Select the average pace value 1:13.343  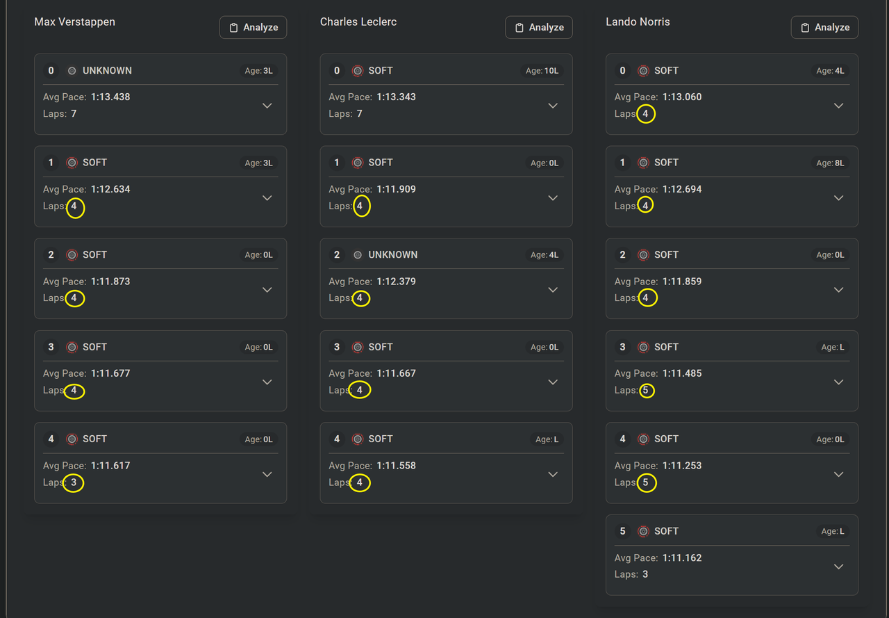coord(397,97)
